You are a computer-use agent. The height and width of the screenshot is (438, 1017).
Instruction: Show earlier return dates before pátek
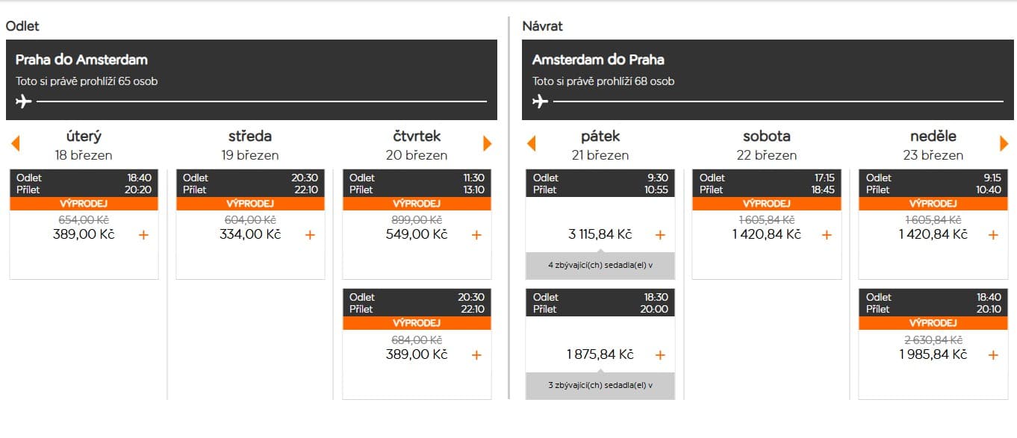click(x=532, y=143)
